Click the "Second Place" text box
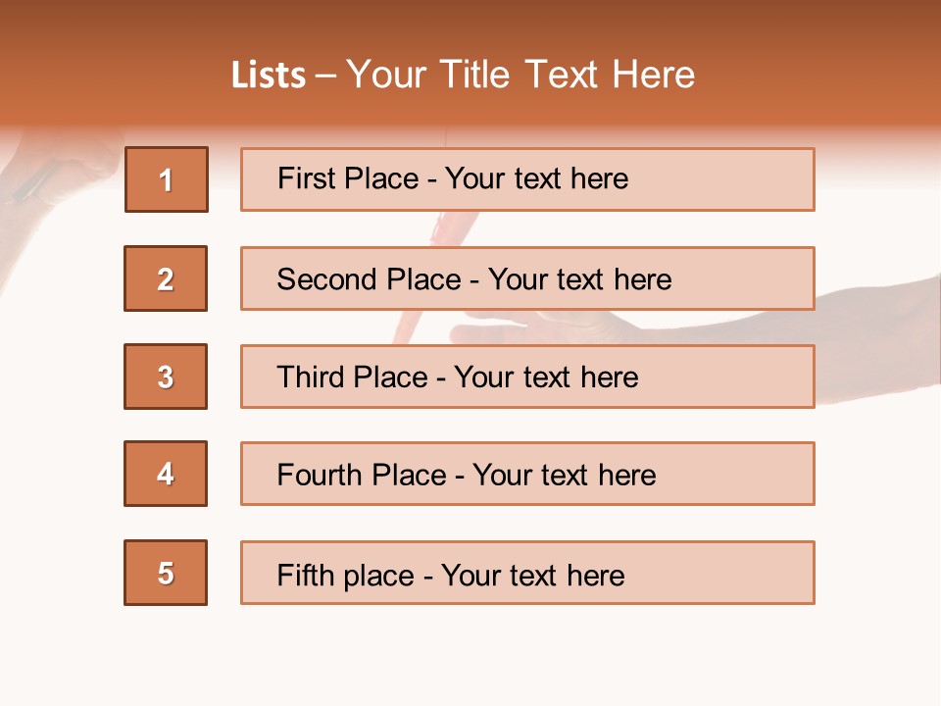Image resolution: width=941 pixels, height=706 pixels. click(527, 278)
